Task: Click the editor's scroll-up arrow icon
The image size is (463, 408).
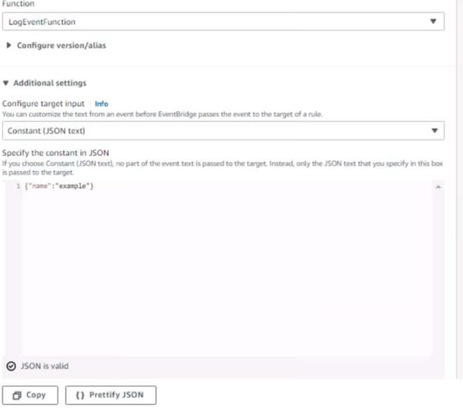Action: coord(438,186)
